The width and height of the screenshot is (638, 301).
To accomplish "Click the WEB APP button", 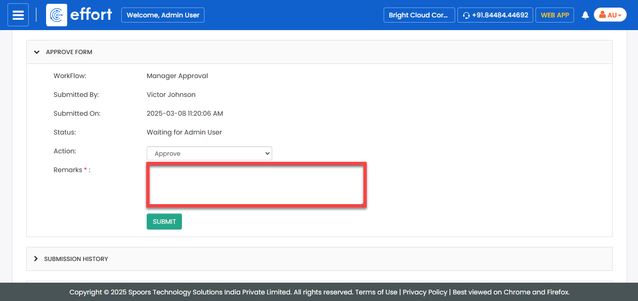I will pos(555,15).
